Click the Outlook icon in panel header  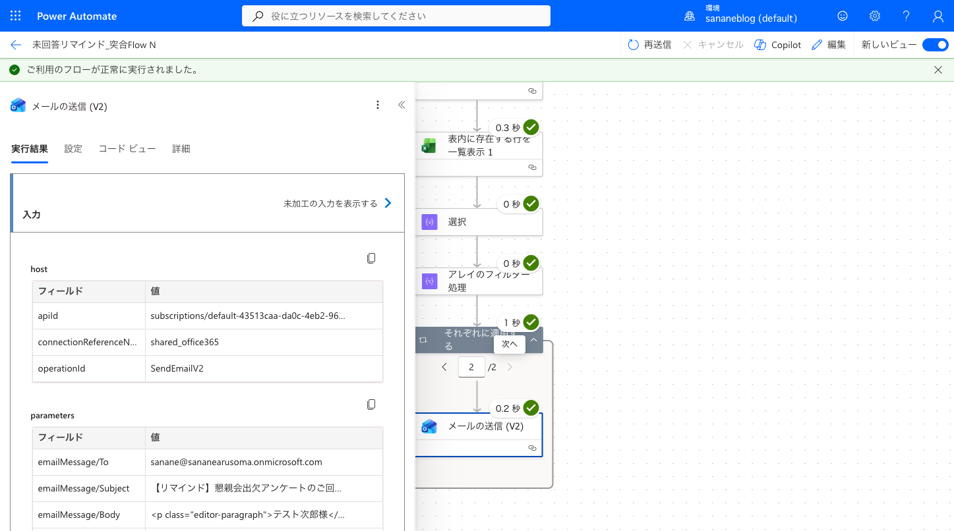tap(18, 105)
